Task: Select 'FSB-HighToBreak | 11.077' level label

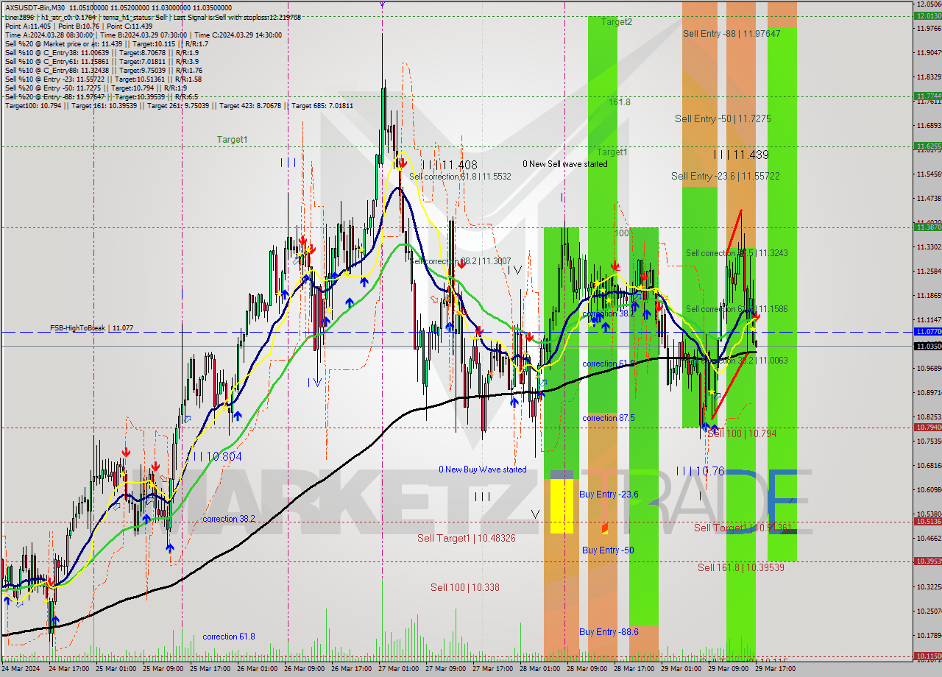Action: click(91, 328)
